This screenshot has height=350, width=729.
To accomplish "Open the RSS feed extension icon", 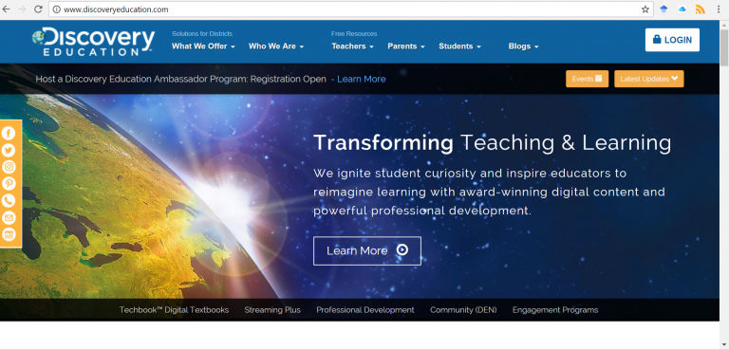I will [x=701, y=9].
